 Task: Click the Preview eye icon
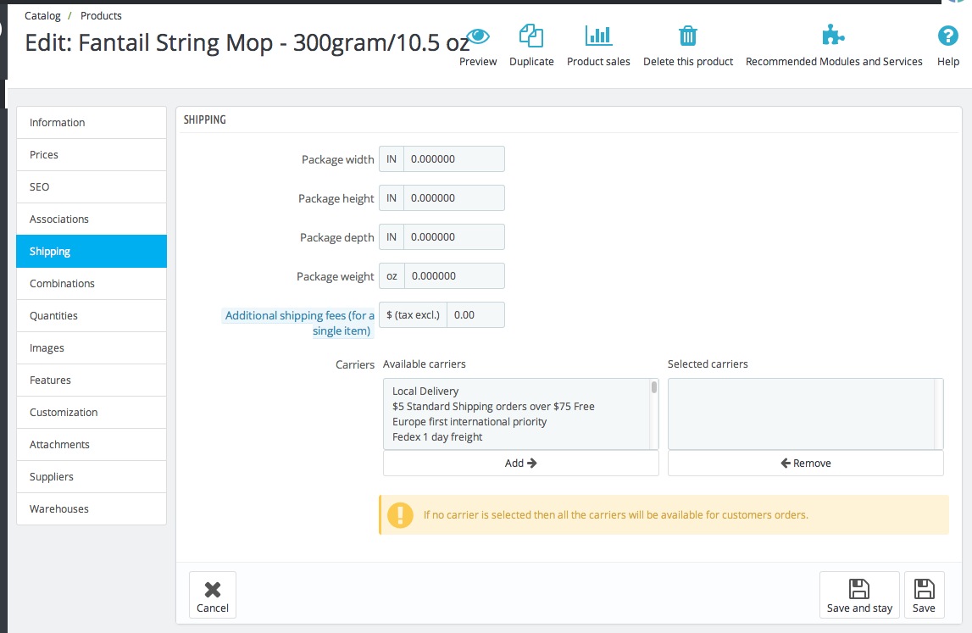click(x=478, y=36)
